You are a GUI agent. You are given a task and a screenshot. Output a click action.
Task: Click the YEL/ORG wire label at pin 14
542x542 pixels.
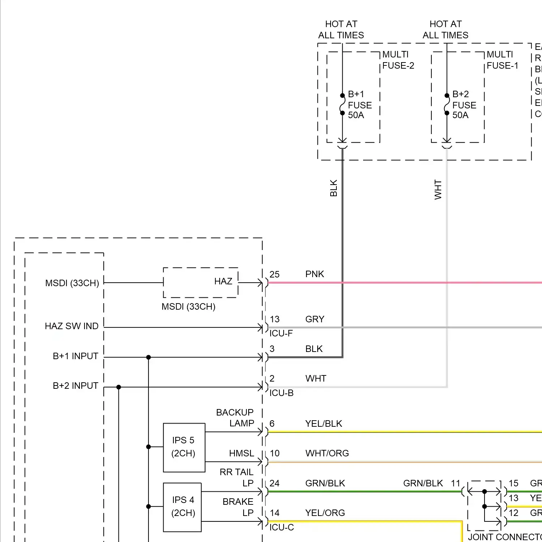click(x=325, y=513)
